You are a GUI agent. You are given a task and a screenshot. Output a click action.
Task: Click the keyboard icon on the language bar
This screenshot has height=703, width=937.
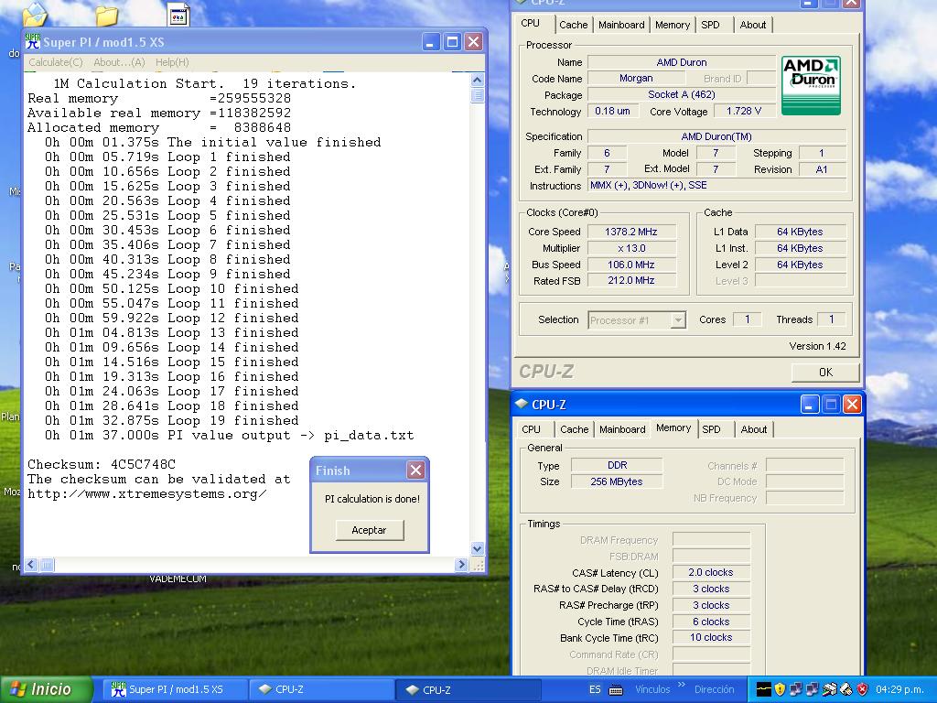coord(616,690)
